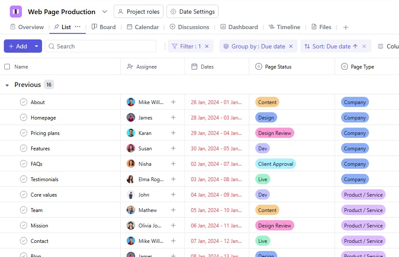
Task: Clear the Group by Due date chip
Action: point(291,46)
